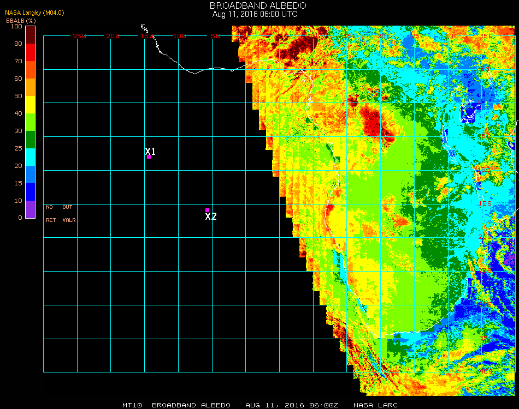Pick the yellow 40-50% colorbar band
Viewport: 519px width, 409px height.
pos(31,105)
